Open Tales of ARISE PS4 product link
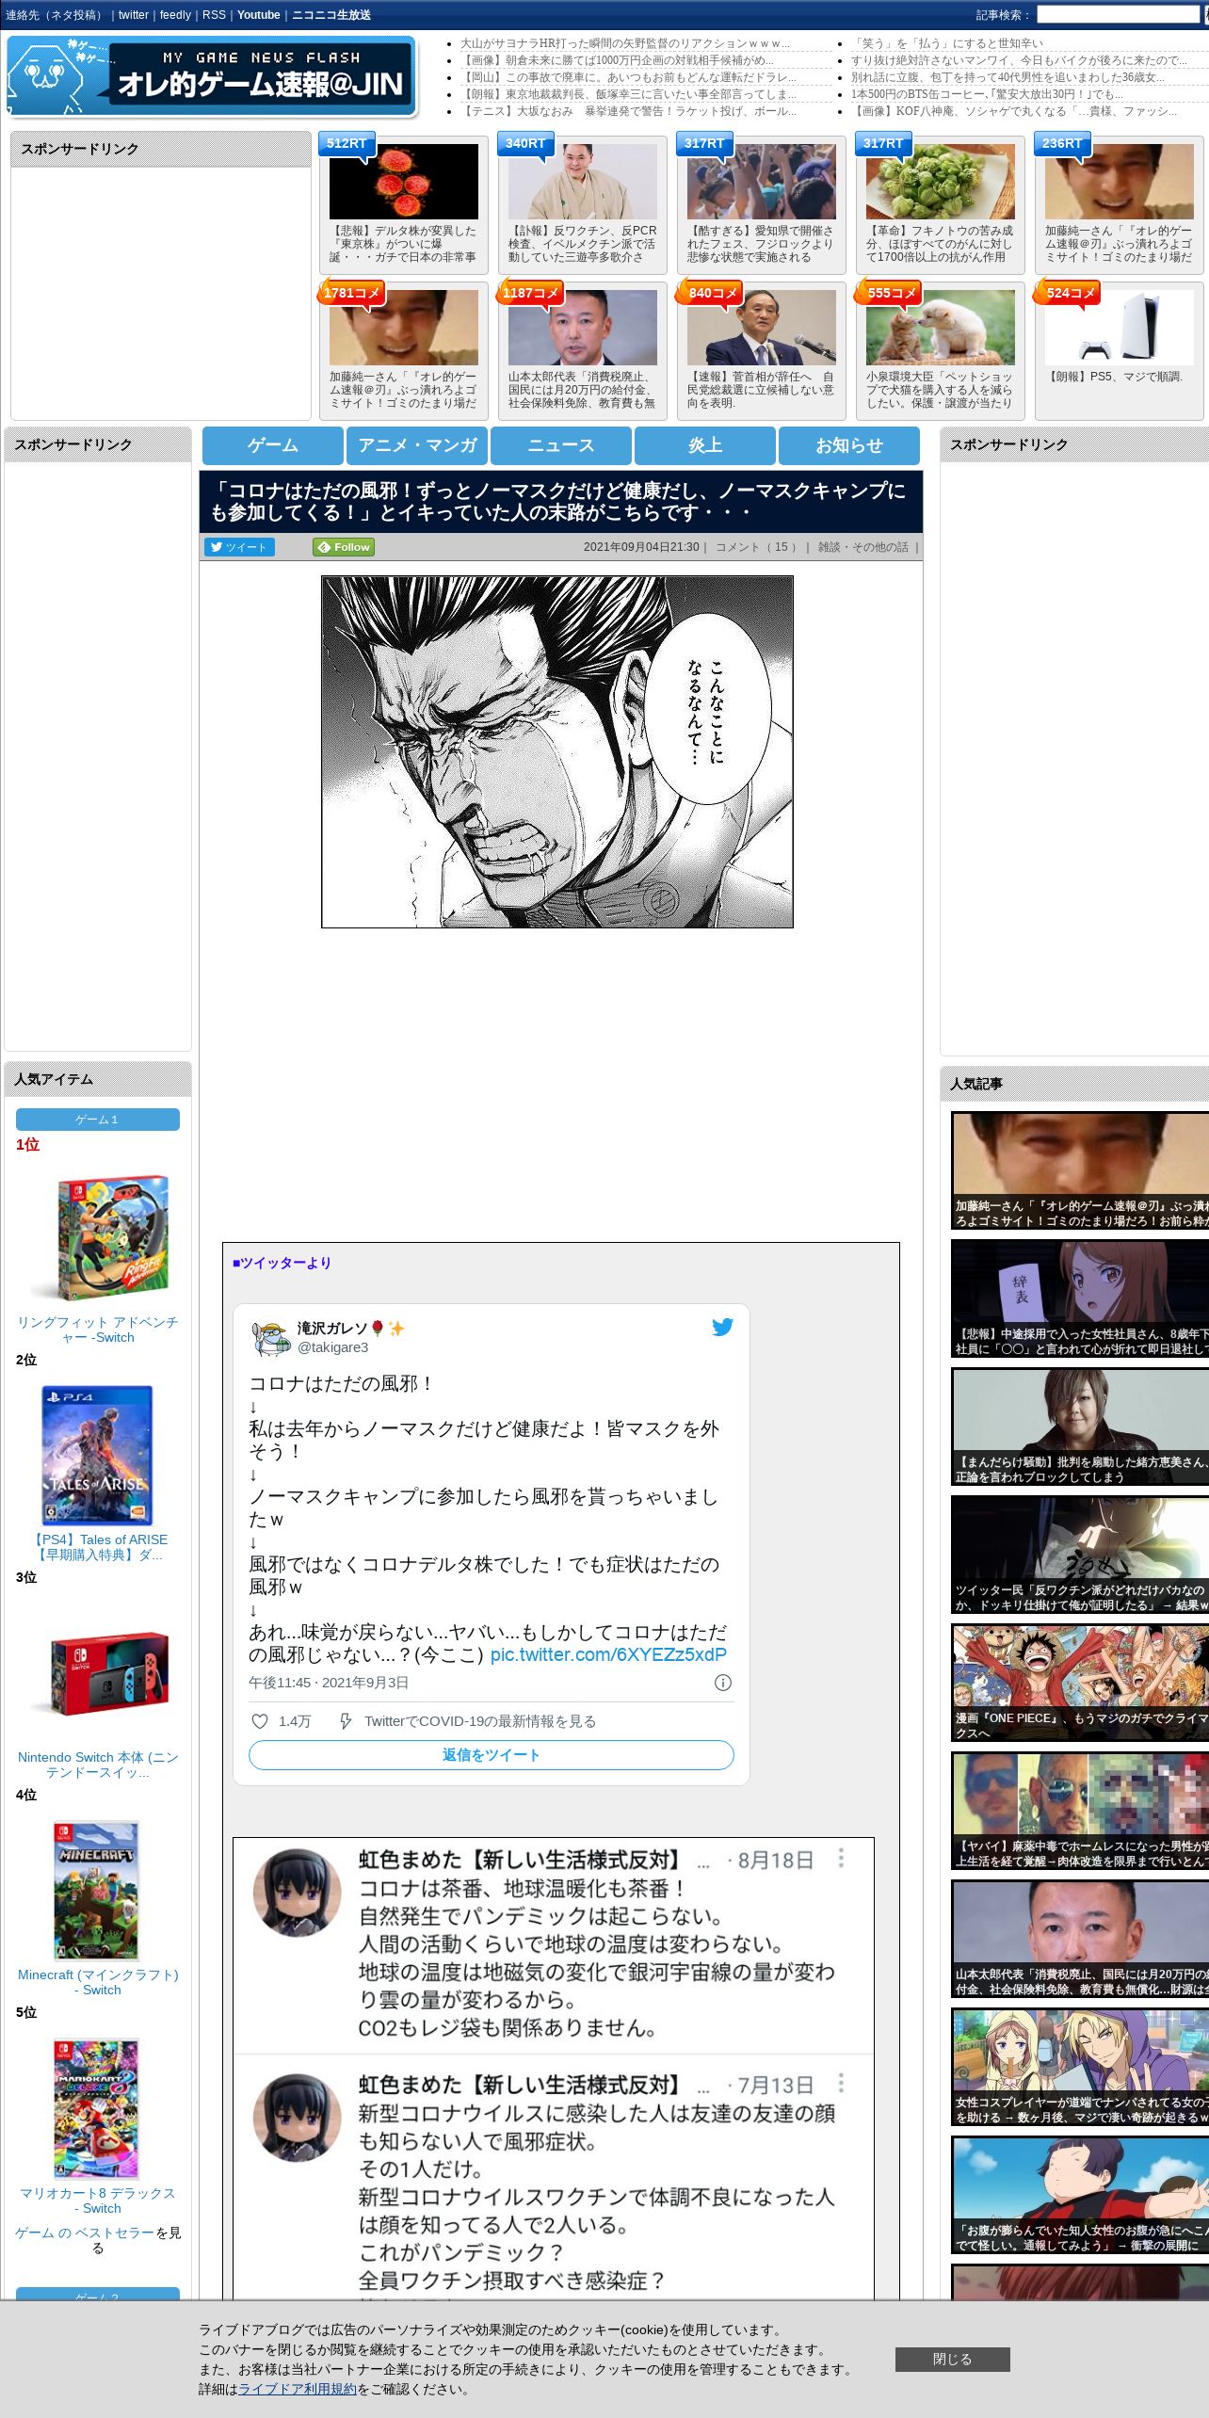The height and width of the screenshot is (2418, 1209). click(x=98, y=1547)
